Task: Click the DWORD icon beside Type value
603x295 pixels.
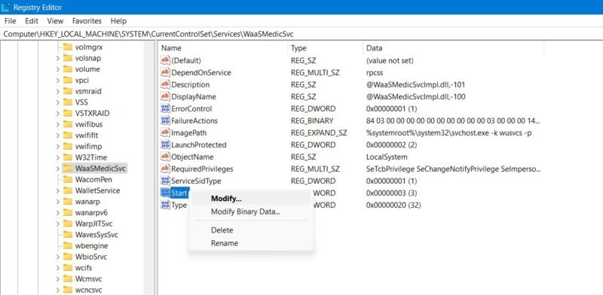Action: 165,205
